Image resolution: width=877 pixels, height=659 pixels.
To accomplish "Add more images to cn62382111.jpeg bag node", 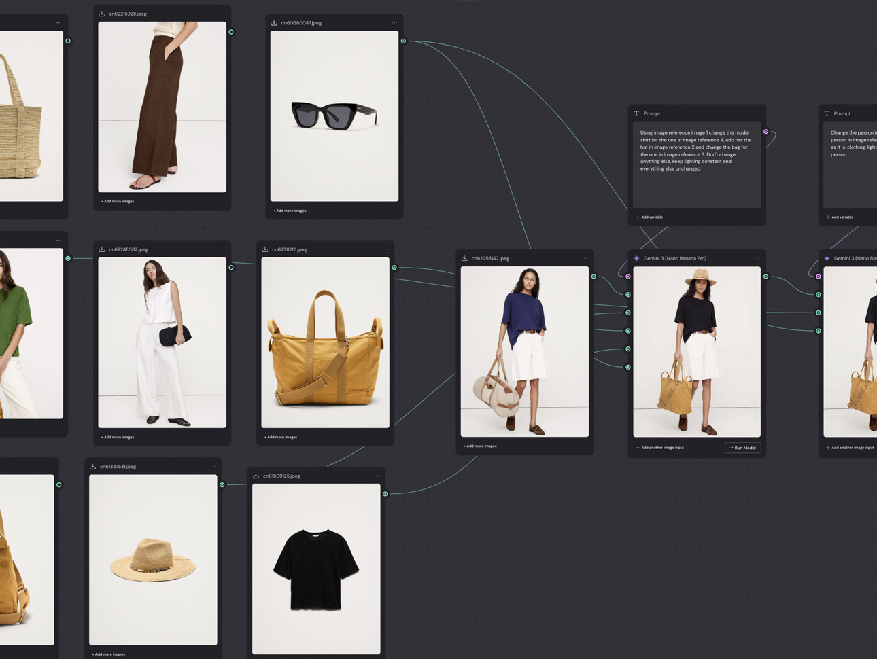I will (281, 437).
